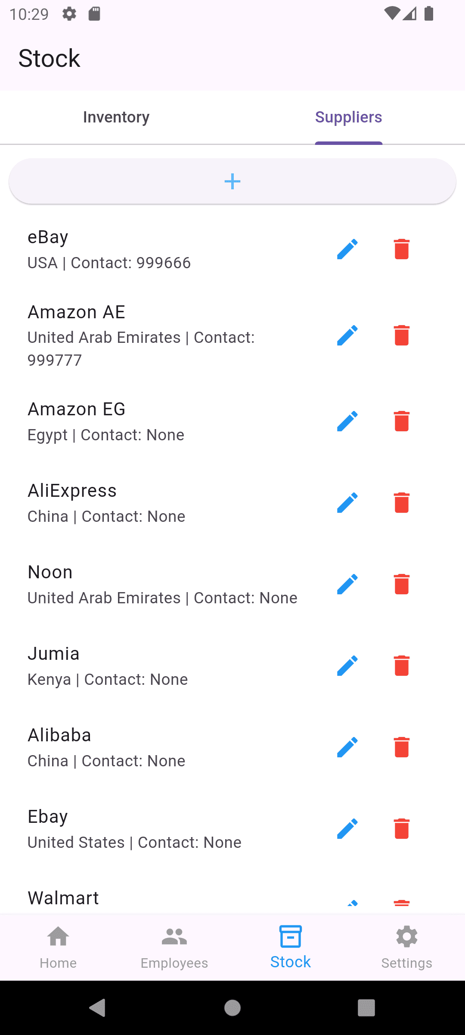
Task: Edit the Alibaba supplier
Action: tap(347, 747)
